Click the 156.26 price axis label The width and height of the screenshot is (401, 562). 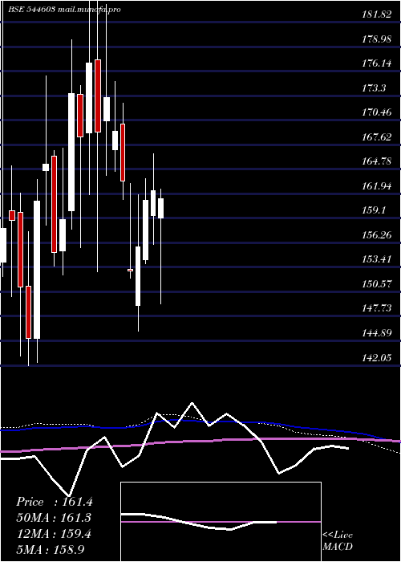coord(376,234)
